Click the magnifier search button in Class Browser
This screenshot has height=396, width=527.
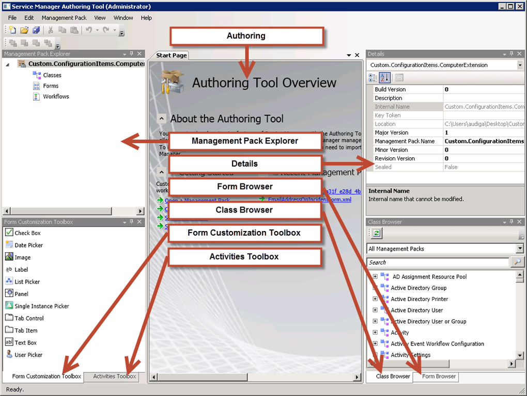coord(518,262)
